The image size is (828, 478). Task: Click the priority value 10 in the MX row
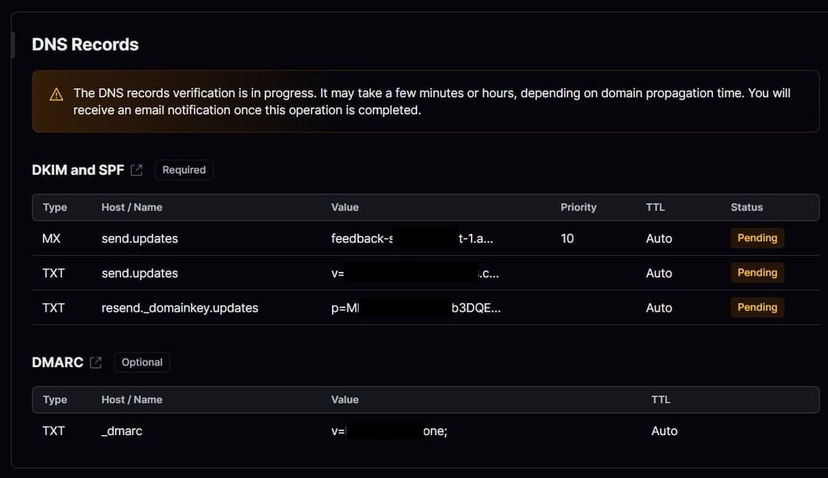click(x=567, y=239)
